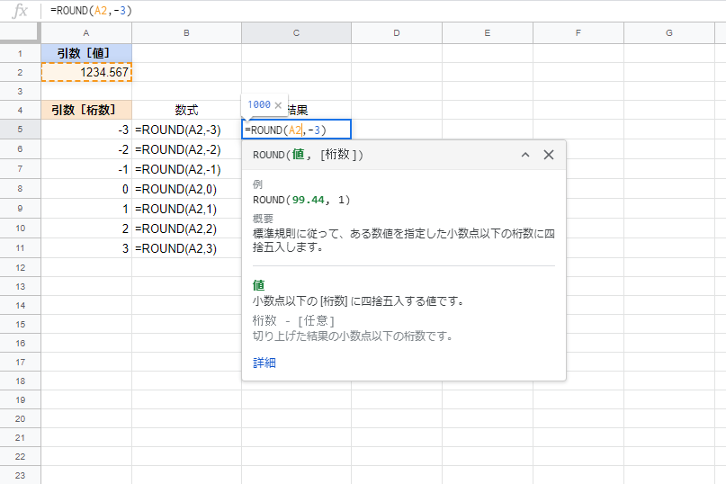
Task: Select cell showing =ROUND(A2,3)
Action: [186, 248]
